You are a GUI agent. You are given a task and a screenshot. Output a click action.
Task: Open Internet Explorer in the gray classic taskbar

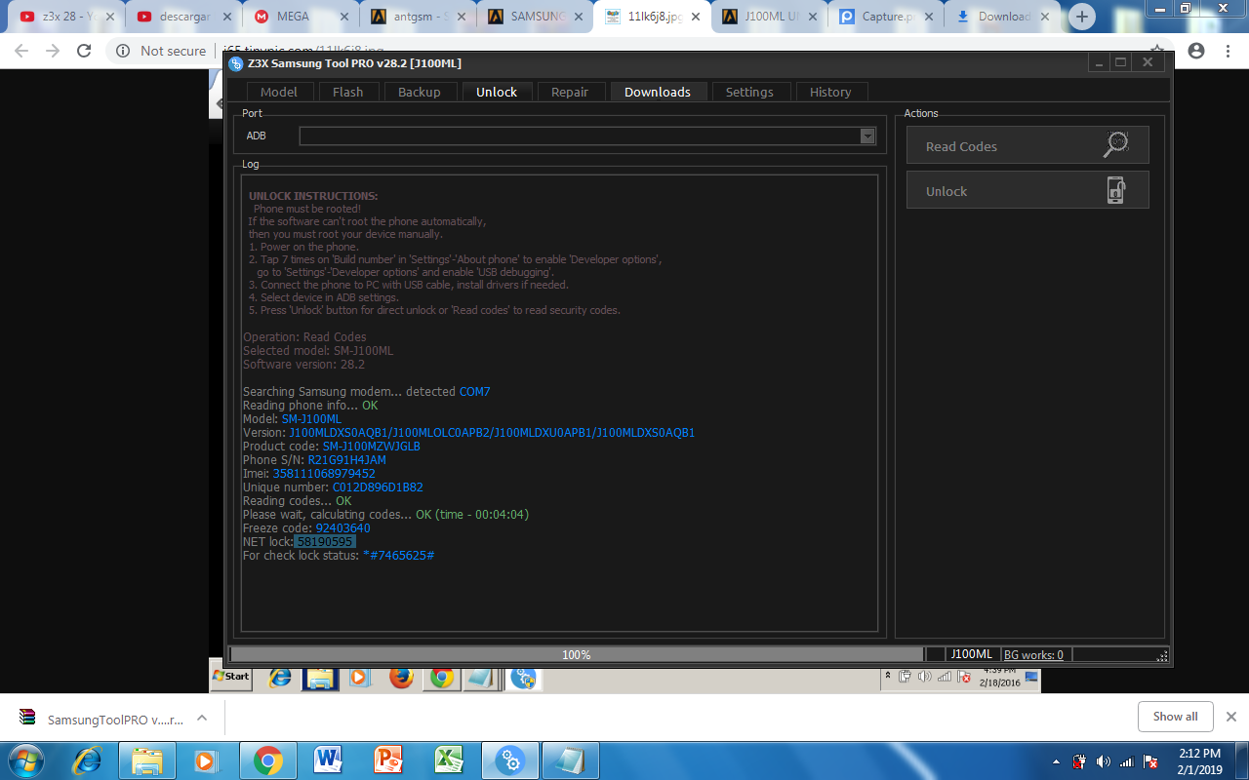[280, 677]
